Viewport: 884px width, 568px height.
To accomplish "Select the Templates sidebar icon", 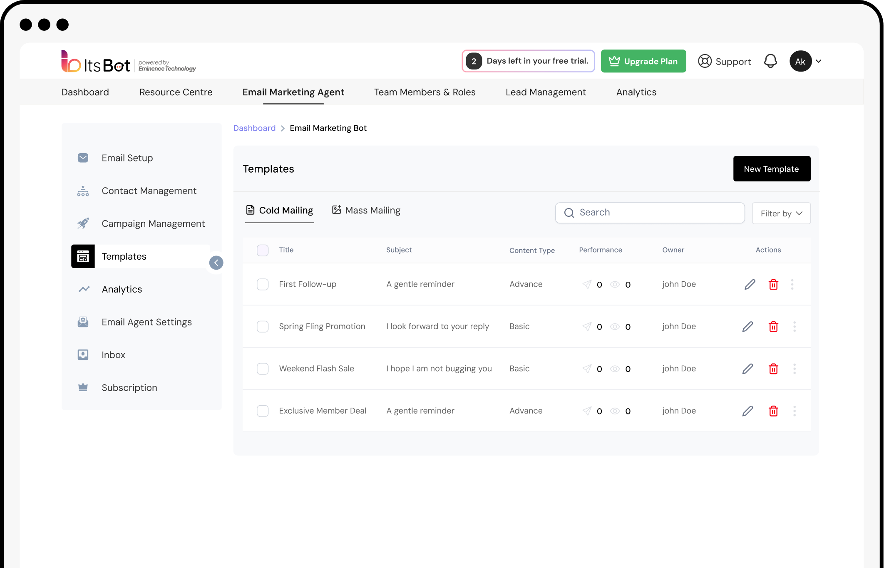I will pos(83,256).
